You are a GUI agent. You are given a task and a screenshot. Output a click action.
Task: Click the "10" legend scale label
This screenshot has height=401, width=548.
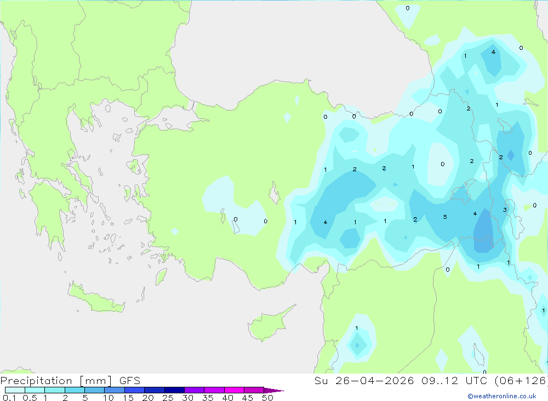109,398
